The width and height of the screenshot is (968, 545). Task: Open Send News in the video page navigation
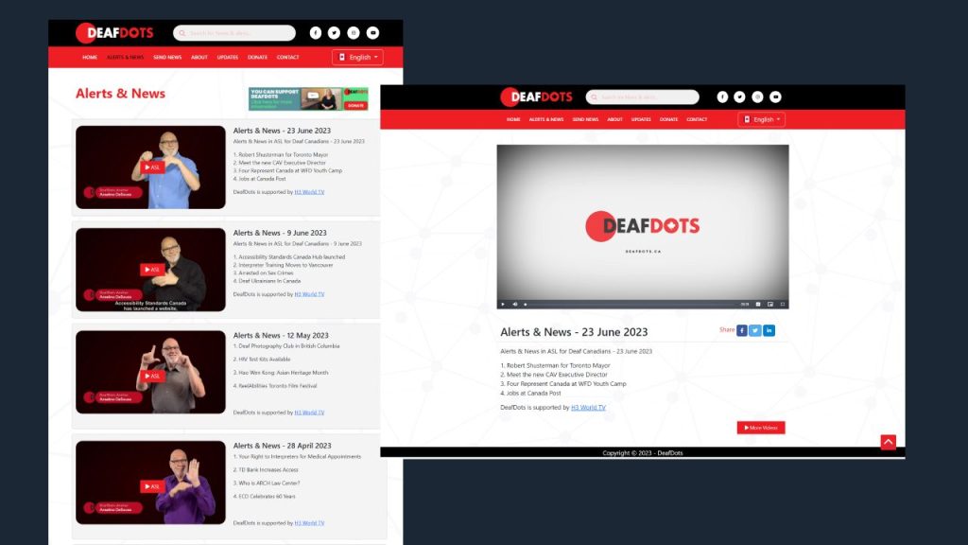tap(585, 119)
